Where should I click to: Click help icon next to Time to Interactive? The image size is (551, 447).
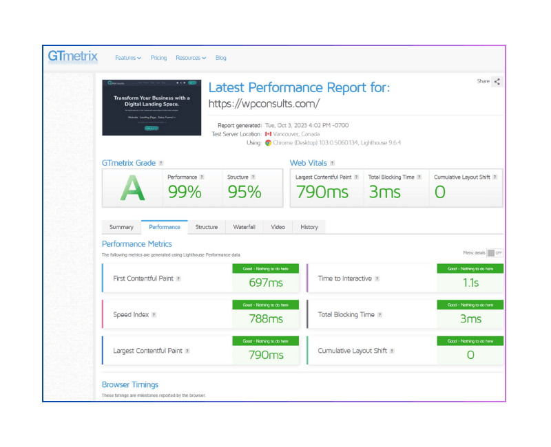(x=377, y=279)
